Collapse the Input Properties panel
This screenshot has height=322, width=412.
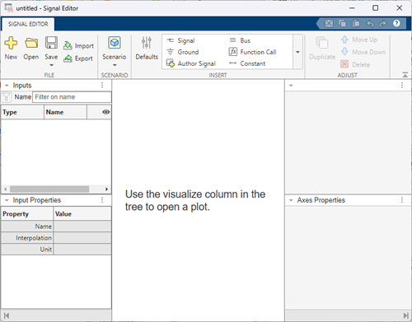pos(7,200)
